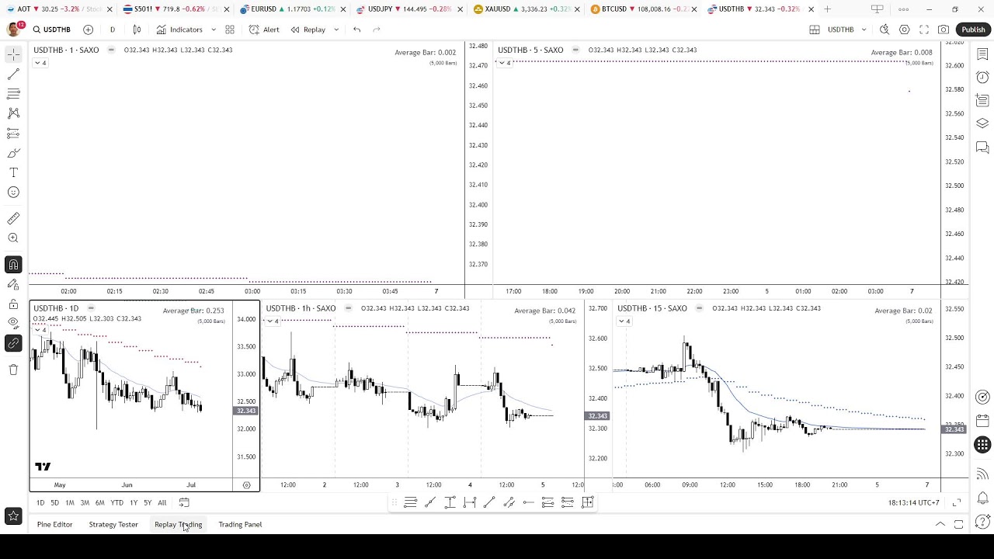Screen dimensions: 994x559
Task: Open the Replay Trading panel
Action: pyautogui.click(x=178, y=525)
